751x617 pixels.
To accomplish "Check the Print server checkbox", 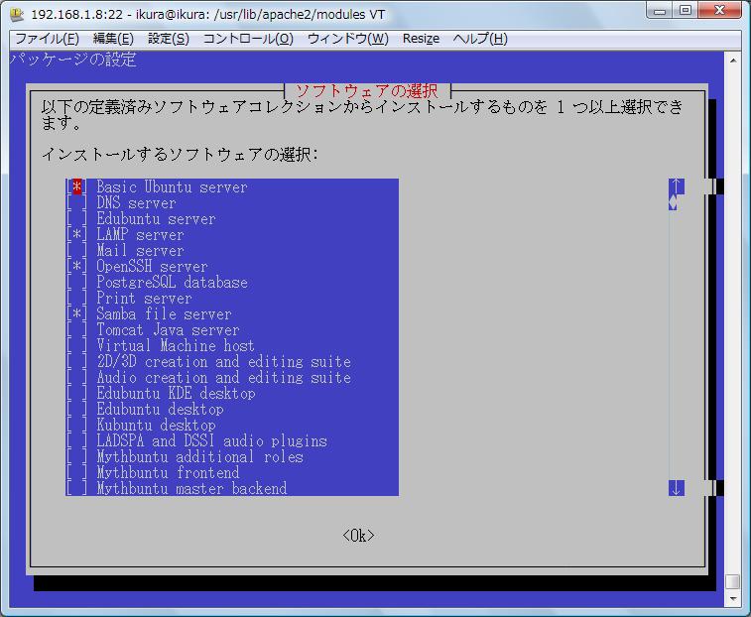I will coord(76,298).
